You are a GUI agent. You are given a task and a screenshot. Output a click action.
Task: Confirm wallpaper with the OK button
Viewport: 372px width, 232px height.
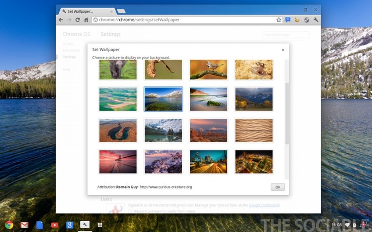278,187
